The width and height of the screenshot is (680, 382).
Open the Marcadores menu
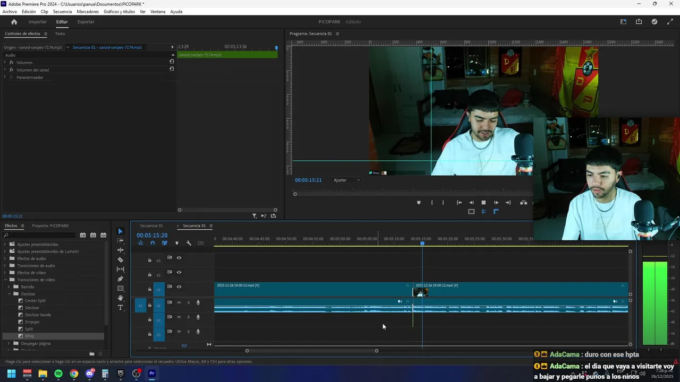(x=88, y=11)
